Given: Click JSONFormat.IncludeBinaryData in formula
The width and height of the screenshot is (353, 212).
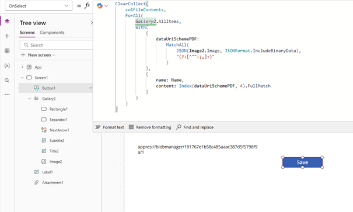Looking at the screenshot, I should pyautogui.click(x=260, y=51).
